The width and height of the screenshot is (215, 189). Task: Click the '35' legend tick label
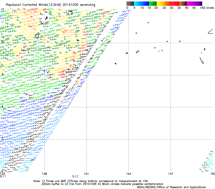(179, 8)
